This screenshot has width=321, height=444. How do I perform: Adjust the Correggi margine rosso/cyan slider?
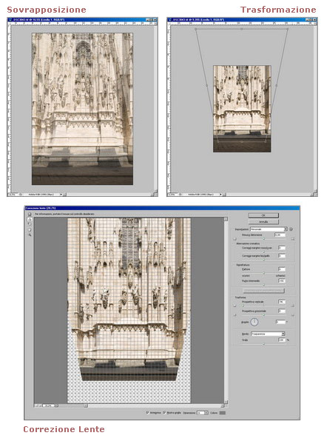[264, 252]
